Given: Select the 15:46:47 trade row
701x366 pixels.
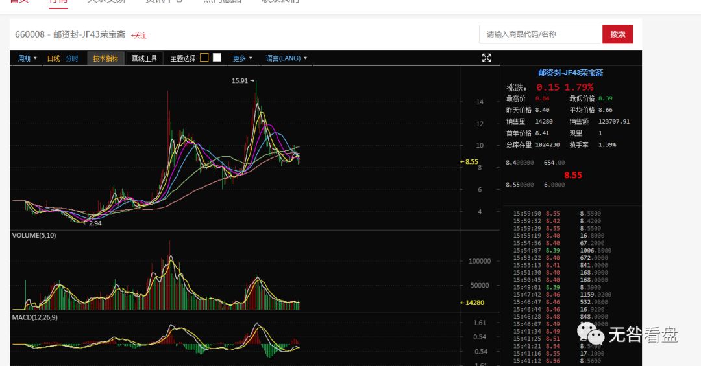Looking at the screenshot, I should [x=561, y=302].
